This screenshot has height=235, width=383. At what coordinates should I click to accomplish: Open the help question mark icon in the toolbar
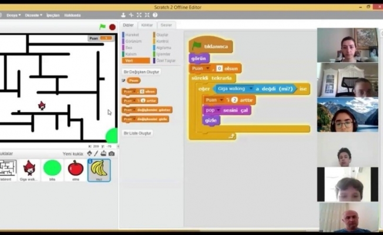pos(154,15)
